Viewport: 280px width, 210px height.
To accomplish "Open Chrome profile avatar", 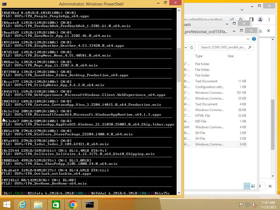I will tap(260, 19).
